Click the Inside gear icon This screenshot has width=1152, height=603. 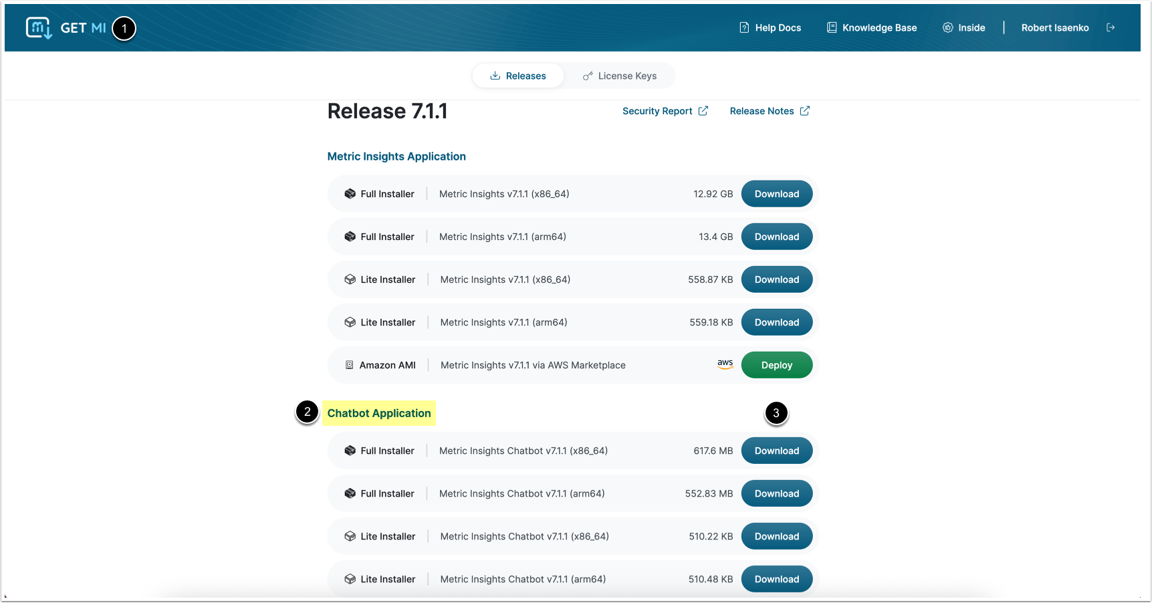[947, 27]
